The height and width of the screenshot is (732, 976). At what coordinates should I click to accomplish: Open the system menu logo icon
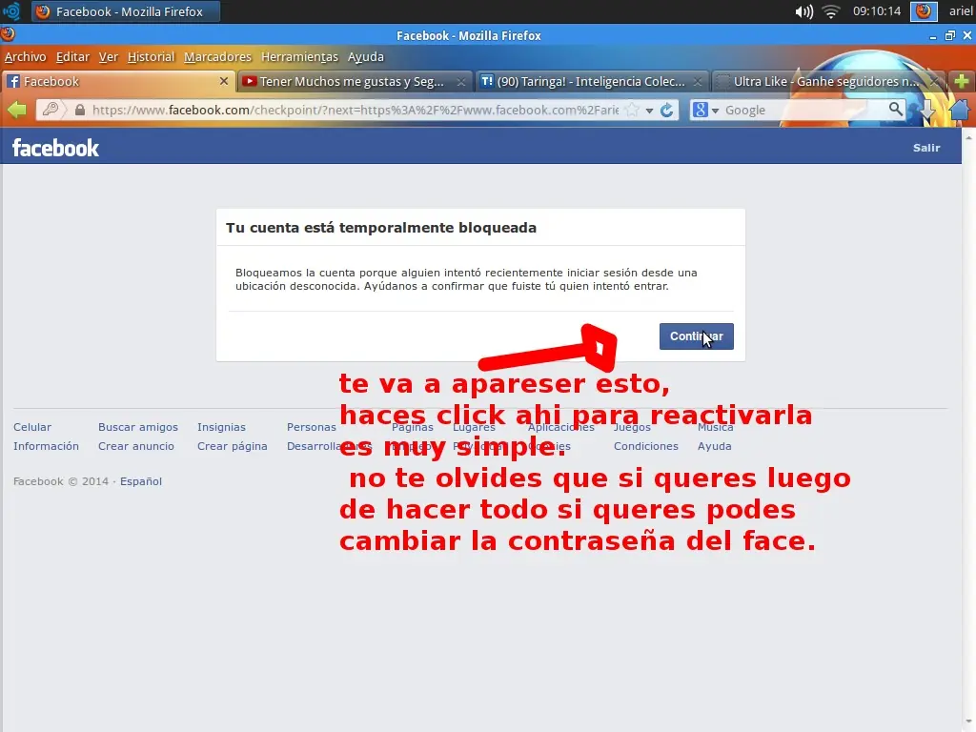point(11,11)
